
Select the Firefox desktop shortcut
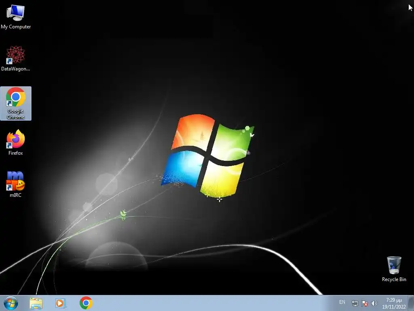click(x=16, y=142)
